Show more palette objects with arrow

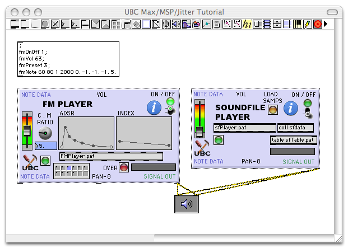[326, 24]
